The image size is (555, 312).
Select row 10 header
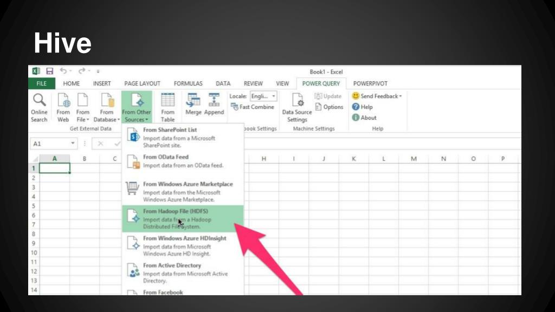34,252
